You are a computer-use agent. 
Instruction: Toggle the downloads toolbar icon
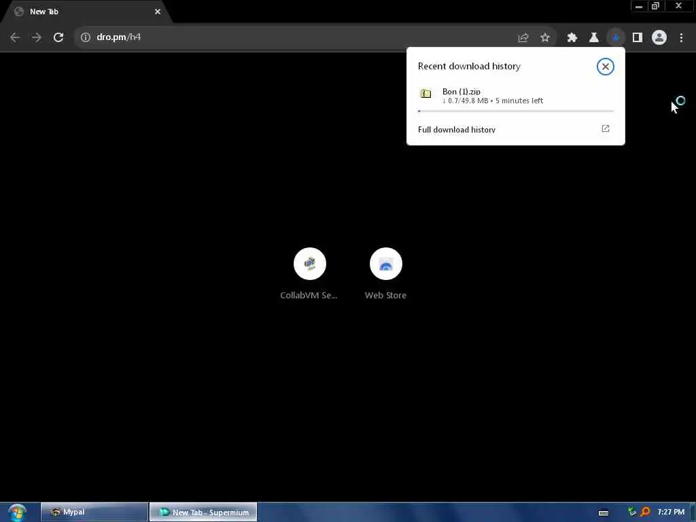pyautogui.click(x=616, y=38)
